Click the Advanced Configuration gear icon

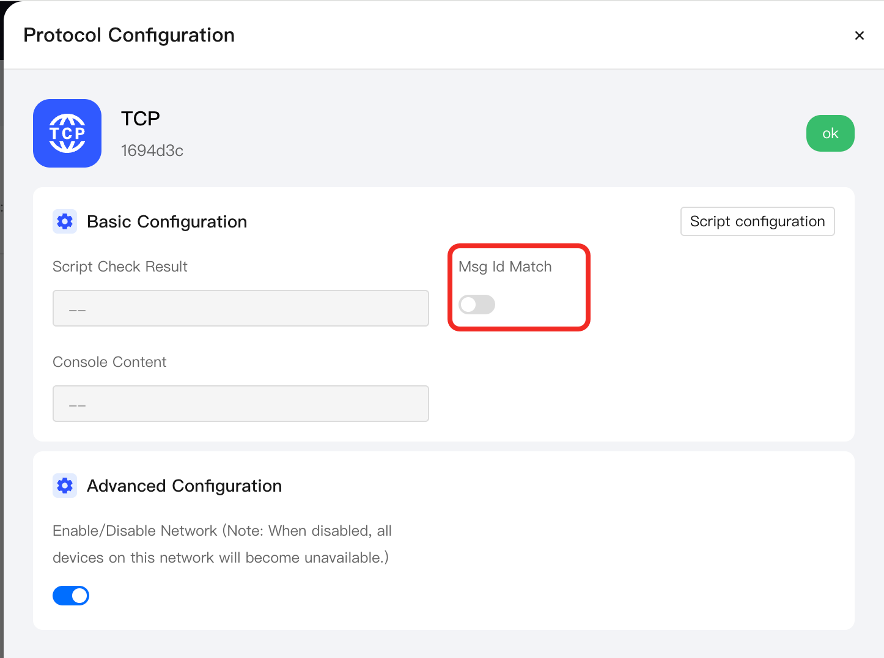pos(65,486)
